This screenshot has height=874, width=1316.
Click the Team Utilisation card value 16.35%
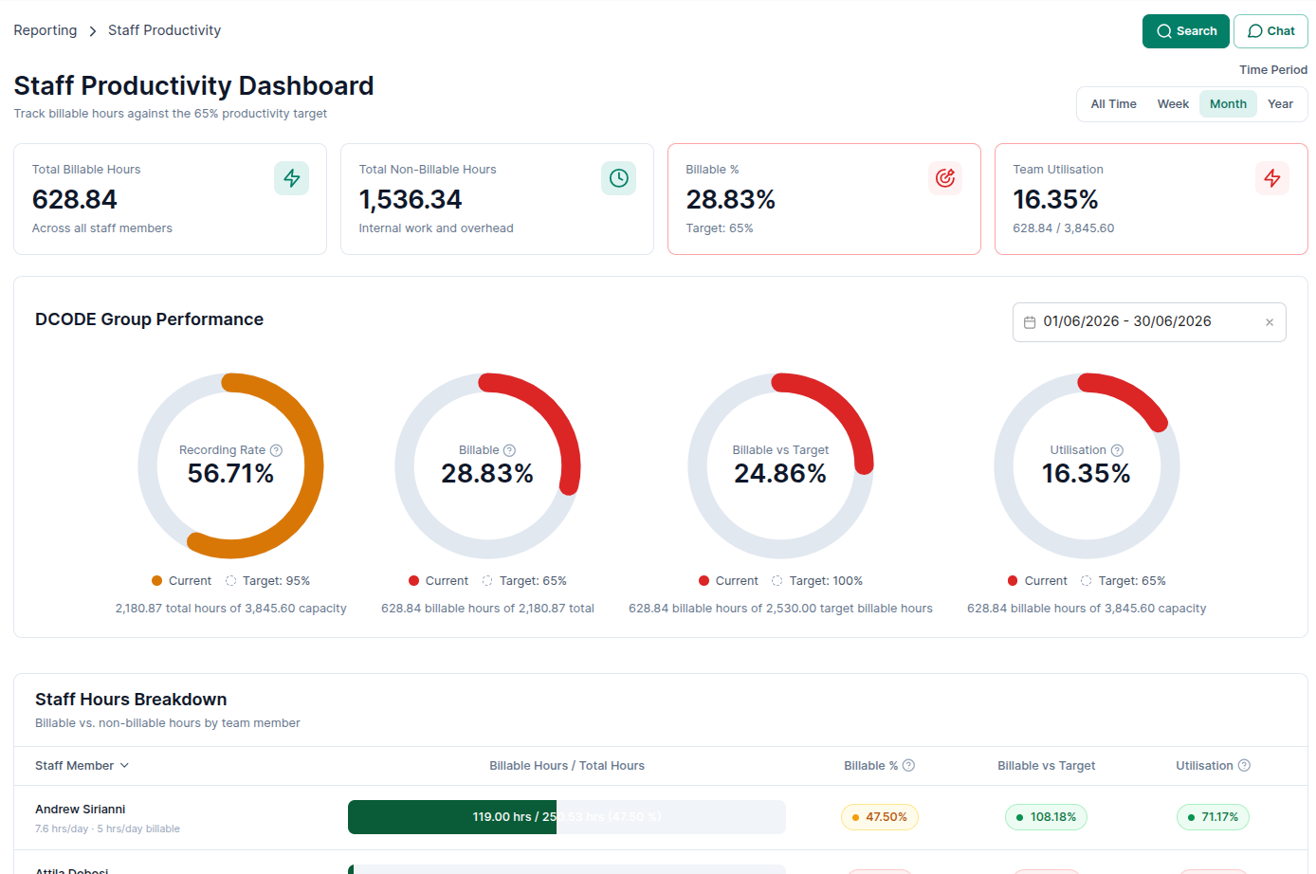coord(1055,200)
